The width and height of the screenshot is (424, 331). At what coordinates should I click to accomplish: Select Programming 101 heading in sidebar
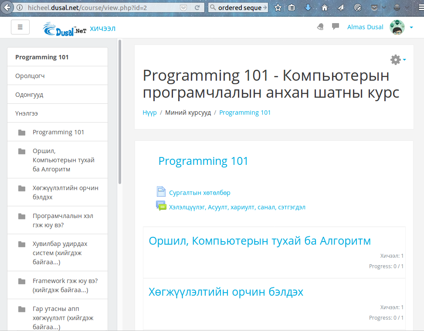pos(42,57)
